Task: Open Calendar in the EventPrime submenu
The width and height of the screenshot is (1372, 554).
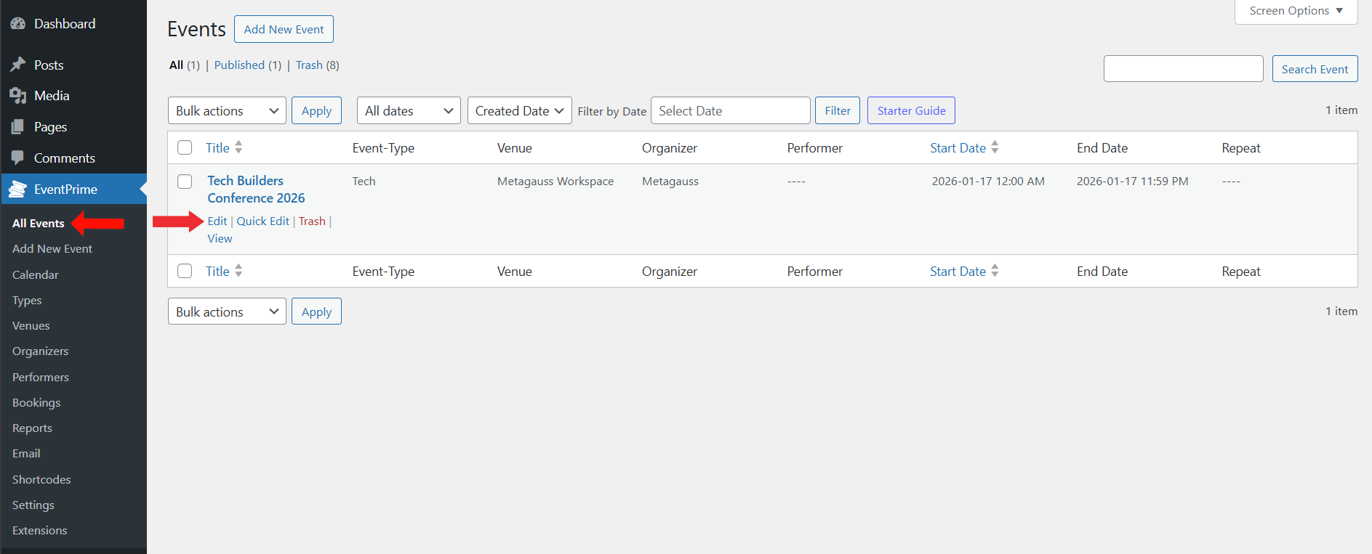Action: (36, 274)
